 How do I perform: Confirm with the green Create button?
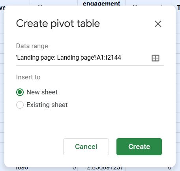(x=139, y=147)
